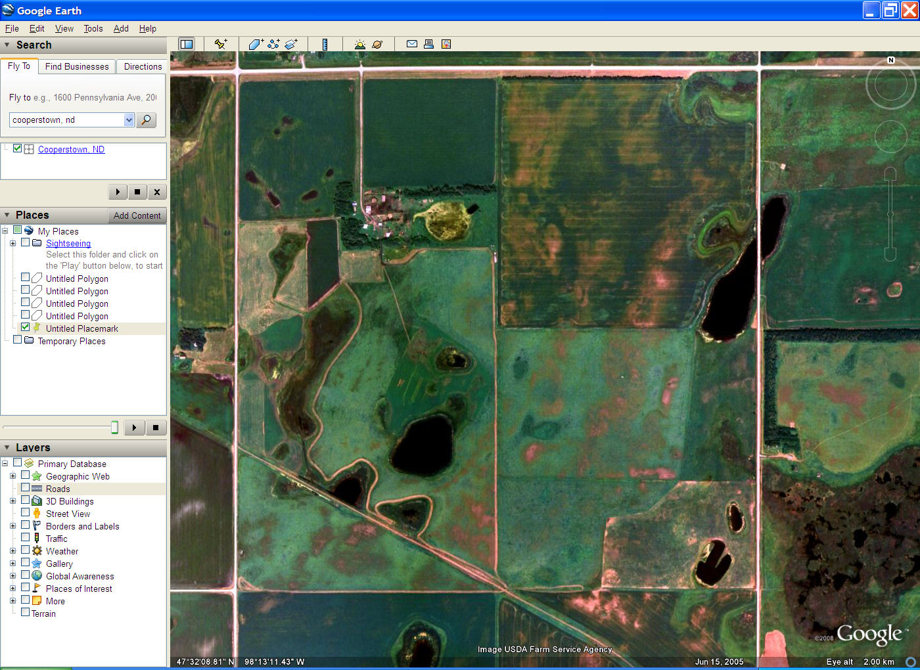Click the Weather layer sun icon

point(37,551)
